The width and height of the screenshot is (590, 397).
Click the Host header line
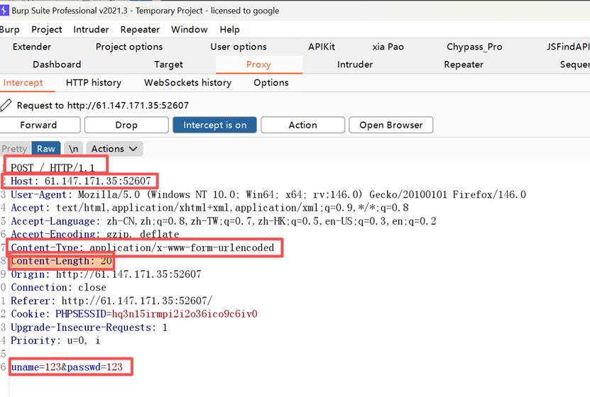click(80, 181)
